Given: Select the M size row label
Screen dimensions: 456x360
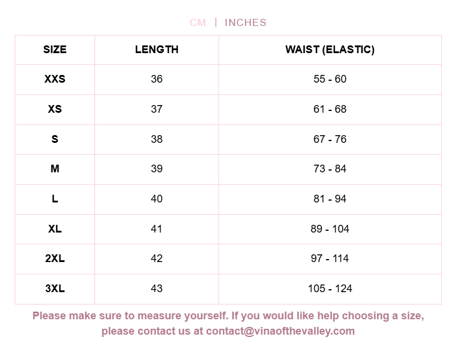Looking at the screenshot, I should pos(55,169).
